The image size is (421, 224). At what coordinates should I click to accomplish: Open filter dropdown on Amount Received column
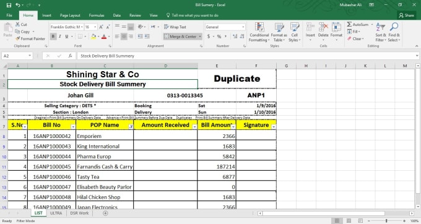coord(194,127)
